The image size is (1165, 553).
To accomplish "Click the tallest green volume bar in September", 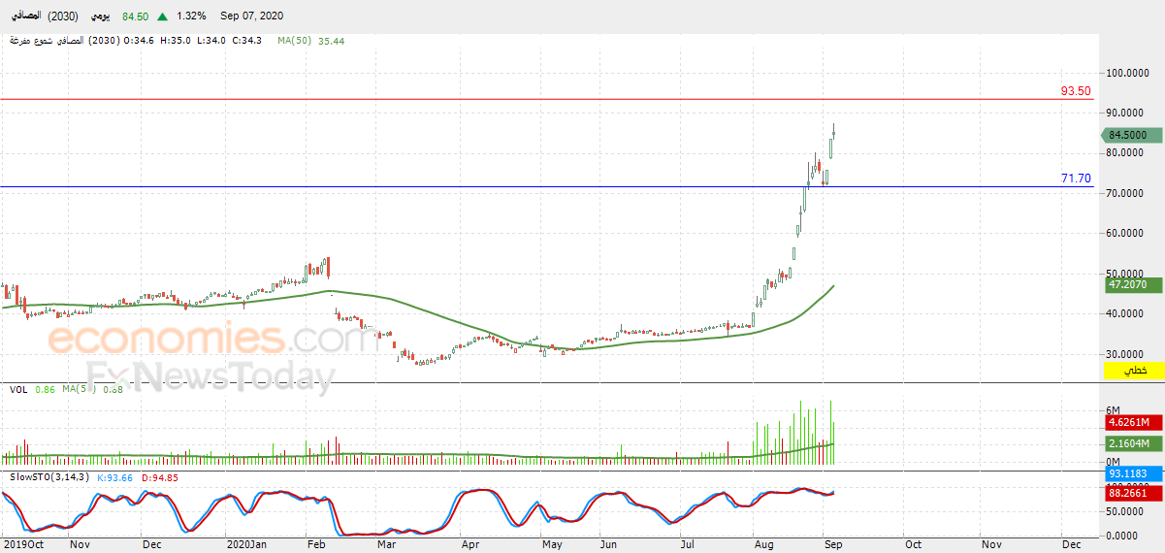I will 831,432.
